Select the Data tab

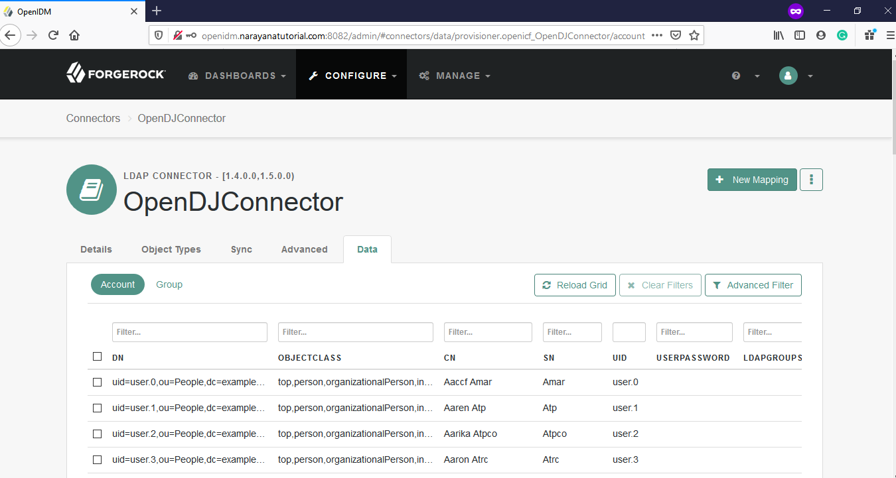367,249
